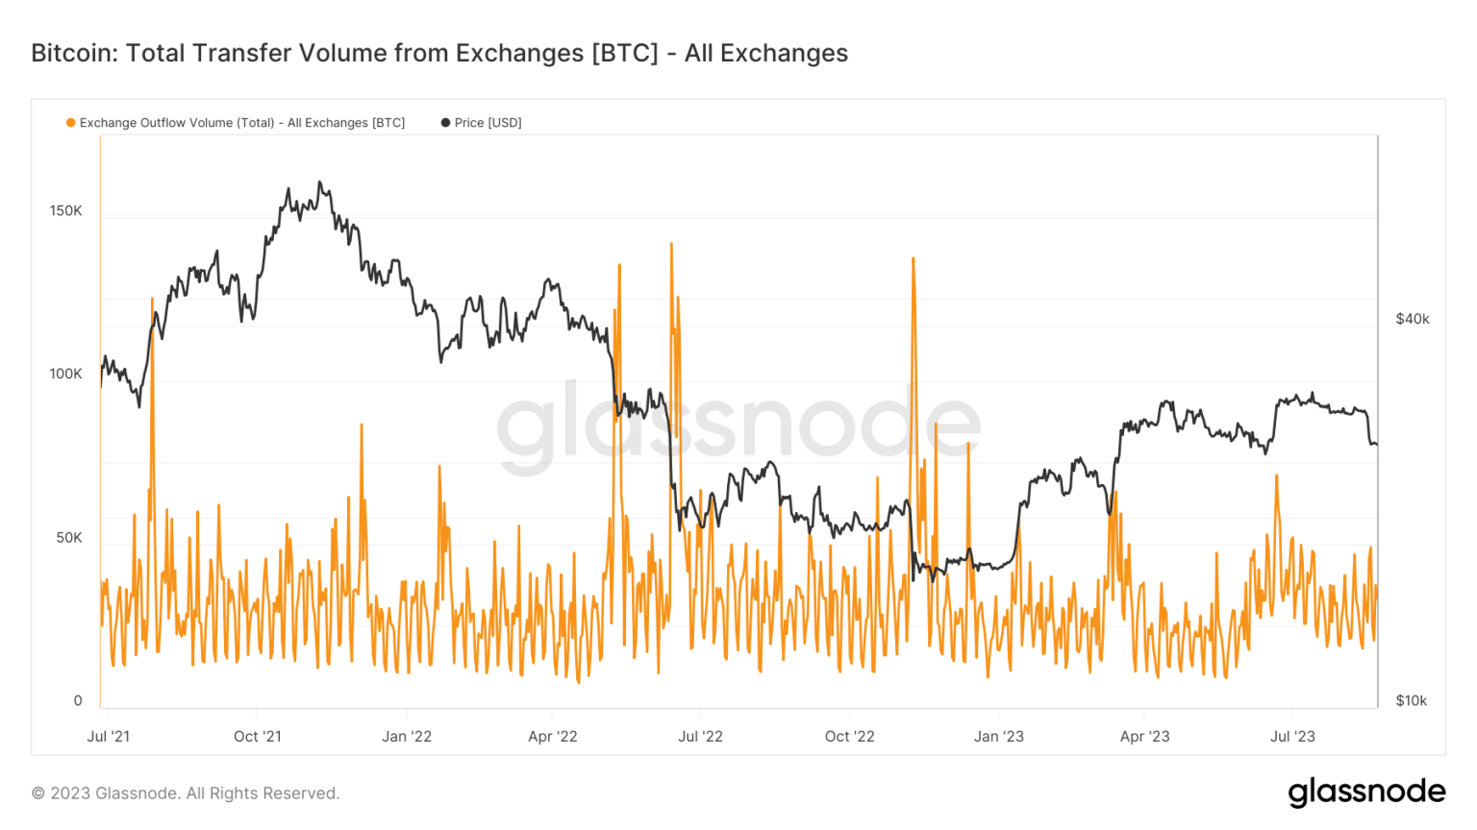
Task: Click the black Price legend dot
Action: click(445, 123)
